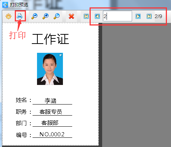The width and height of the screenshot is (171, 147).
Task: Jump to the first page
Action: [x=86, y=16]
